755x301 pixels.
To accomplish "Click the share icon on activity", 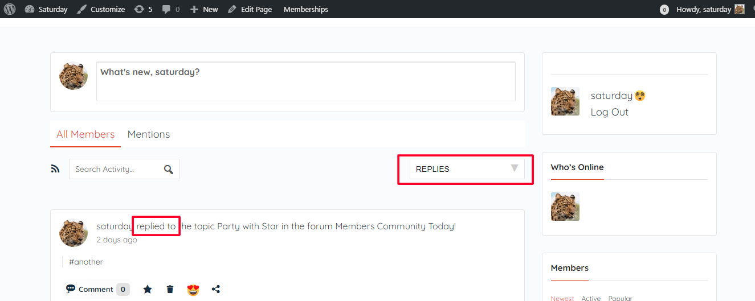I will pos(216,289).
